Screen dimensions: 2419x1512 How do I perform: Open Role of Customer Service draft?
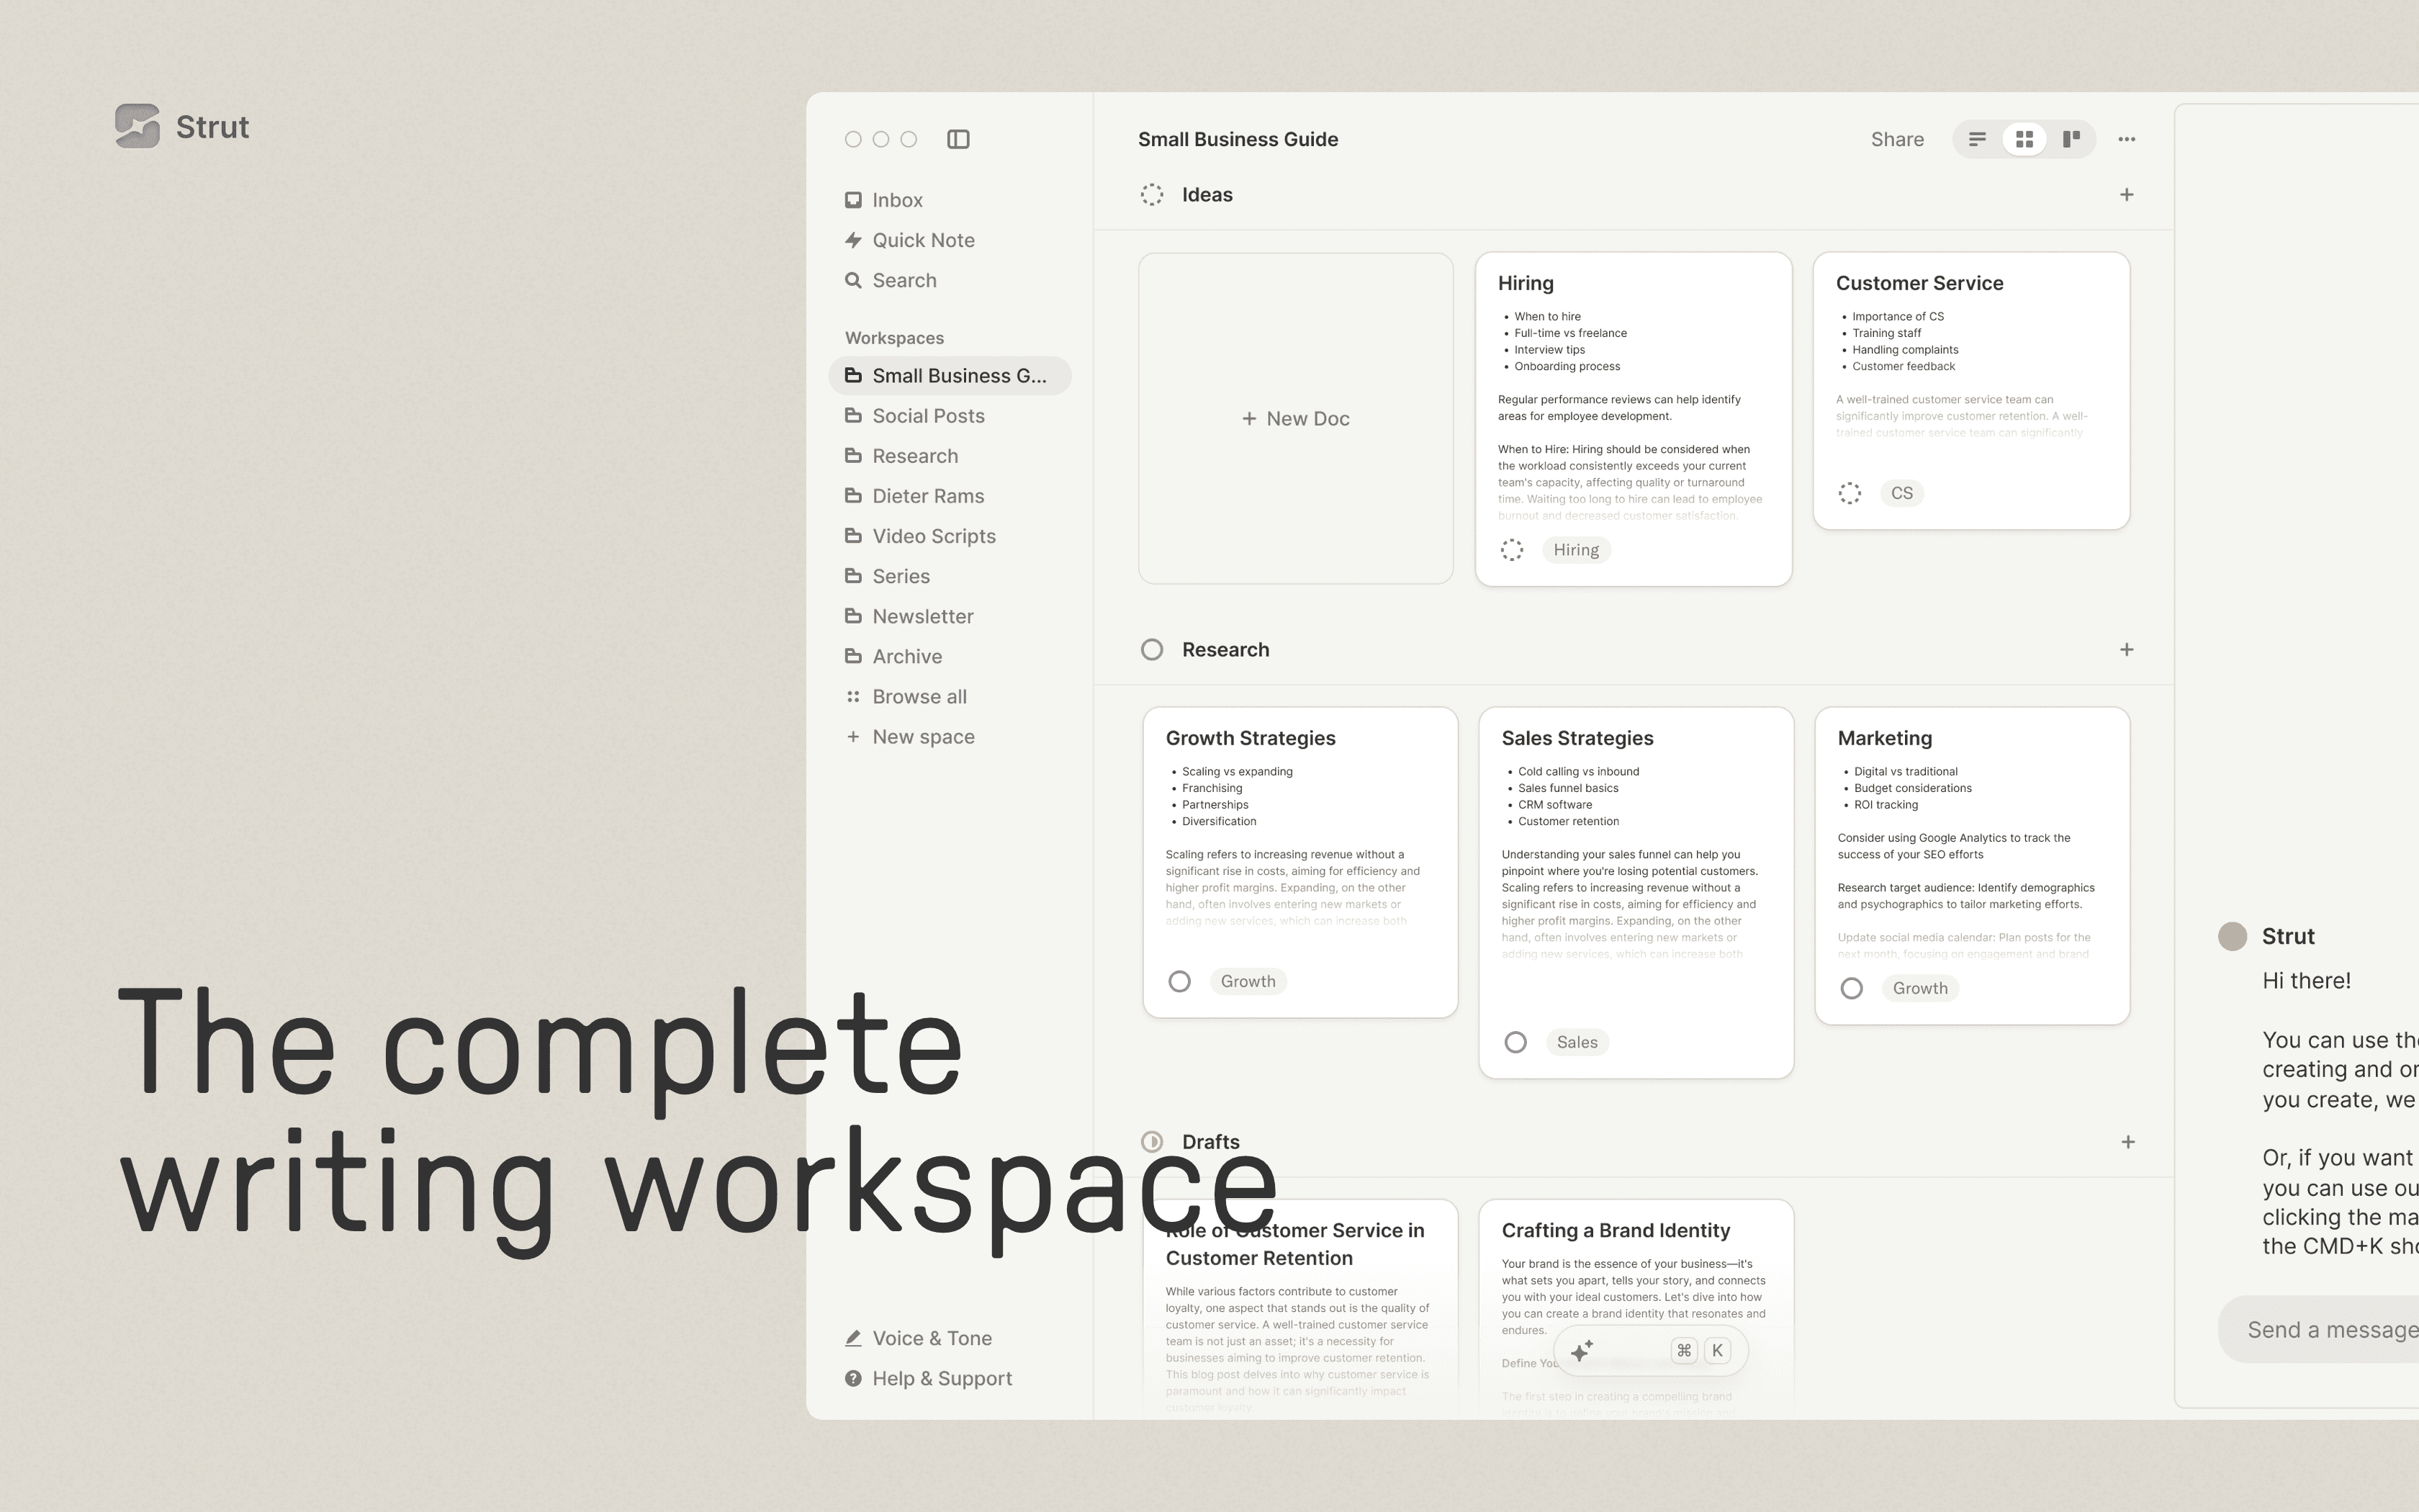tap(1300, 1309)
